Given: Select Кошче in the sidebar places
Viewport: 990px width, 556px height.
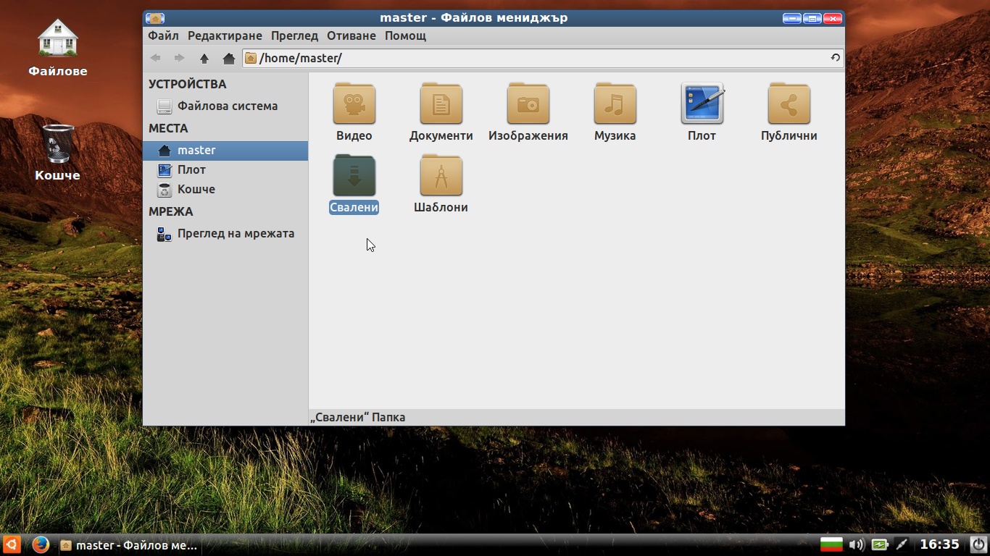Looking at the screenshot, I should [225, 190].
